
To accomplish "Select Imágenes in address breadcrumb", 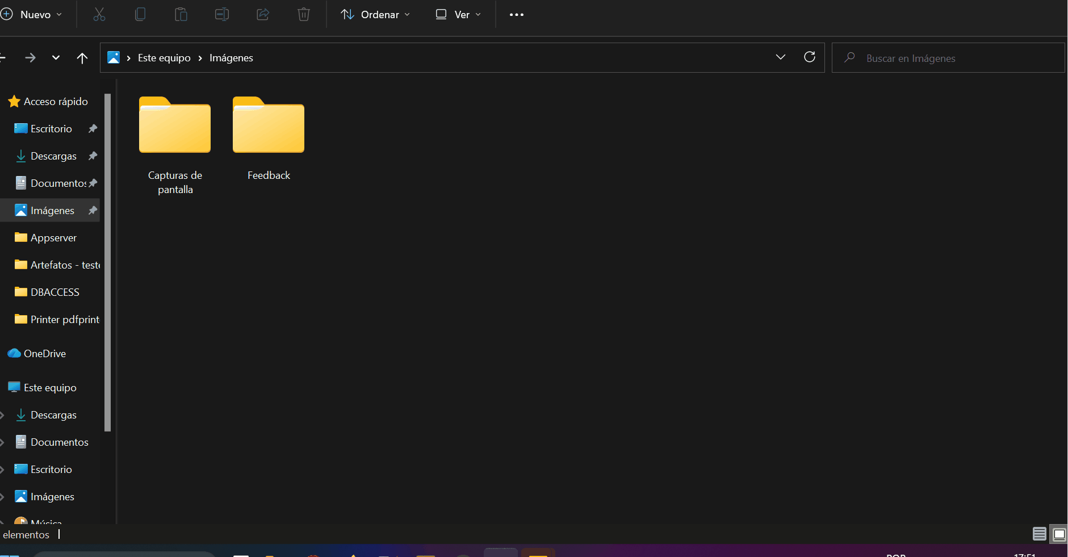I will (231, 58).
